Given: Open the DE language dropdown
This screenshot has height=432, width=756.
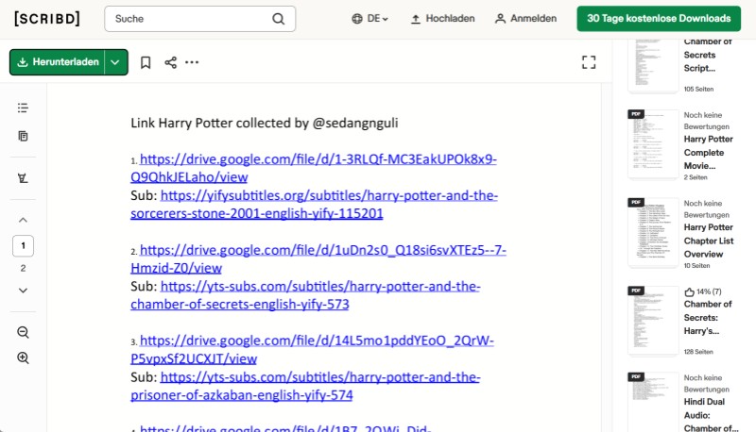Looking at the screenshot, I should [370, 19].
